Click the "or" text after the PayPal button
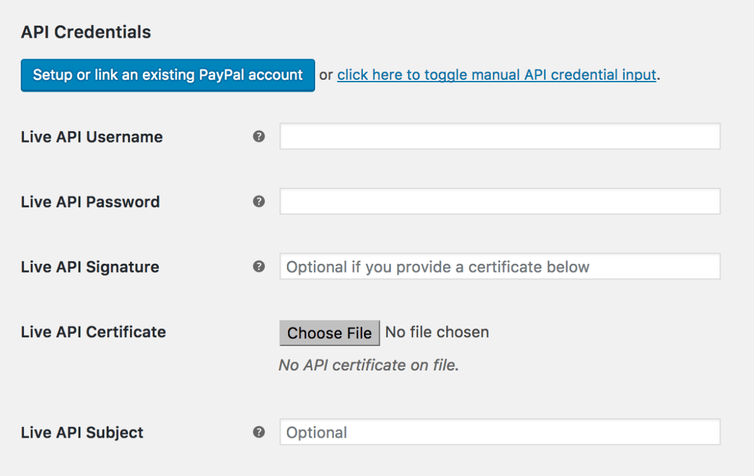This screenshot has width=754, height=476. [x=326, y=74]
